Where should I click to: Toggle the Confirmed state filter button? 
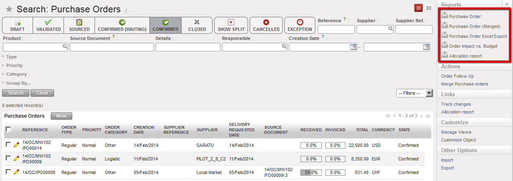point(165,25)
